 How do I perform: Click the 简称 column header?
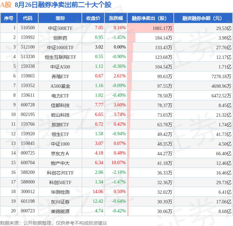point(60,18)
